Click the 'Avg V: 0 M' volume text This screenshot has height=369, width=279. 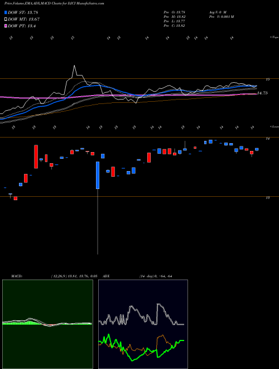(218, 12)
